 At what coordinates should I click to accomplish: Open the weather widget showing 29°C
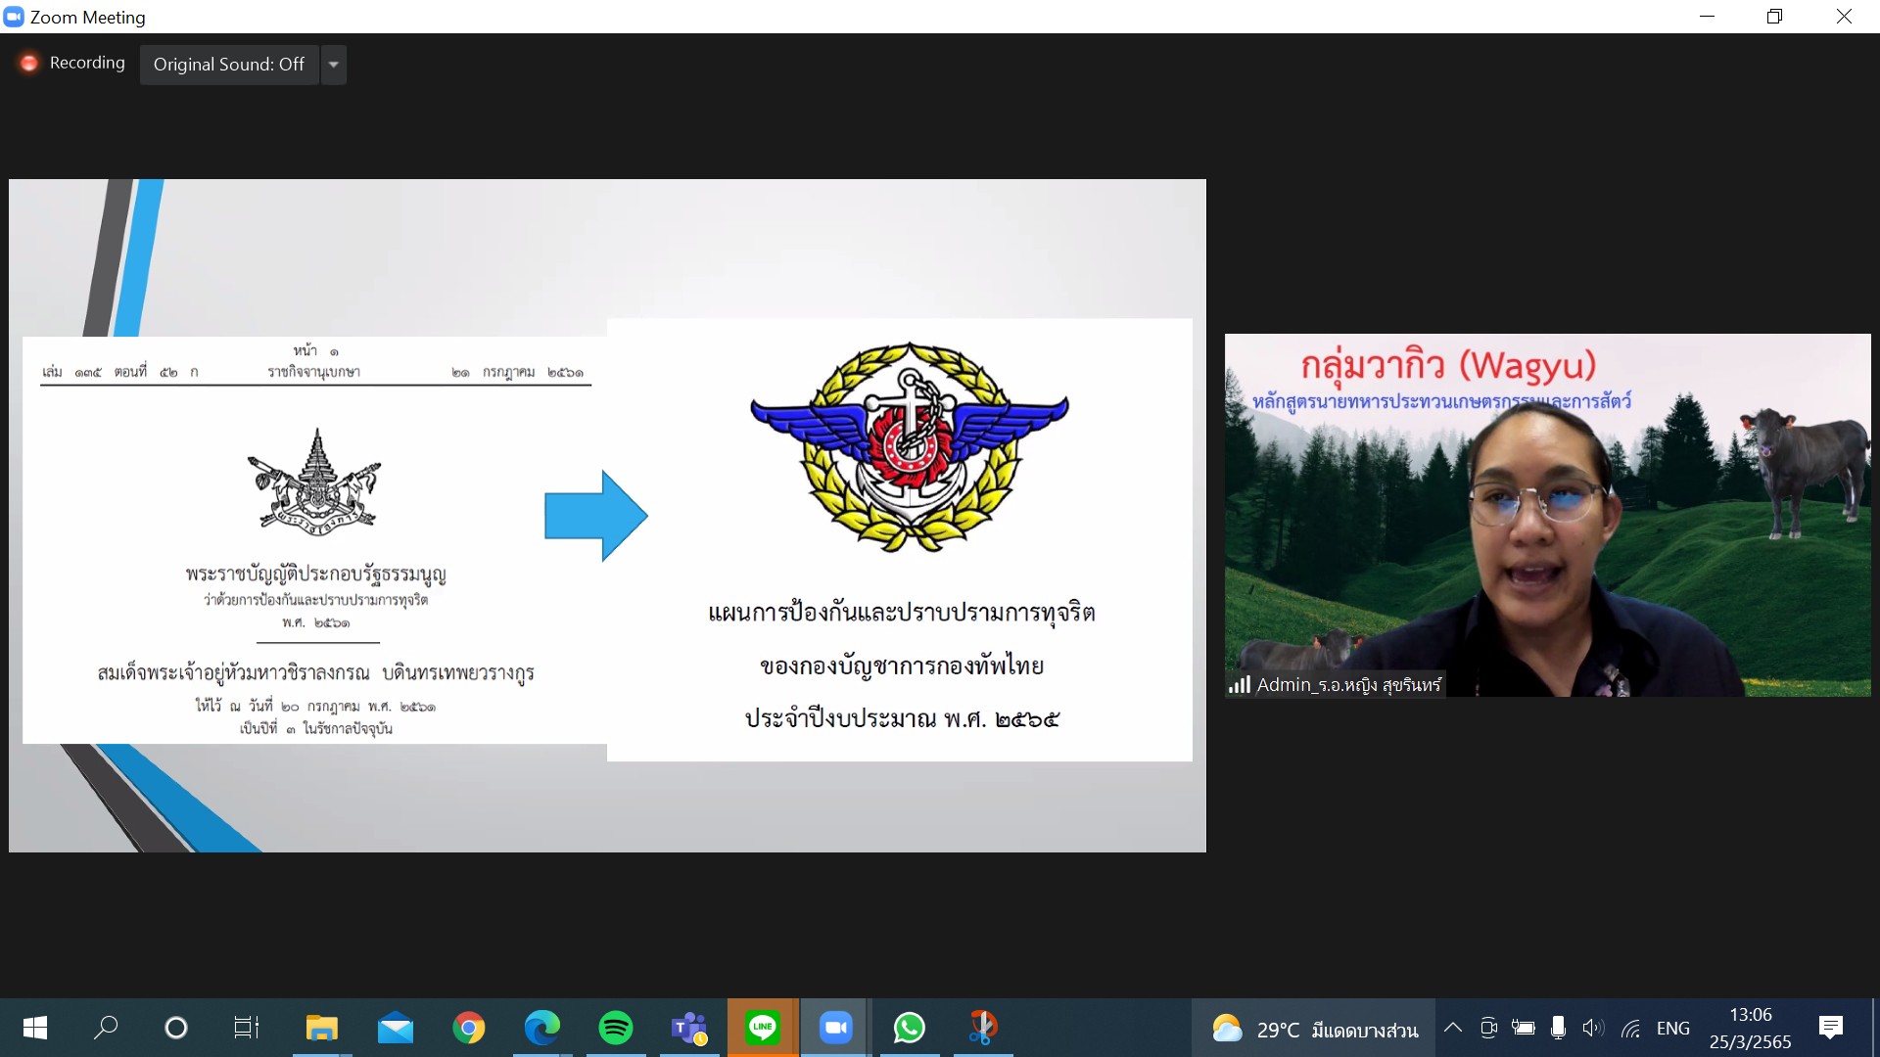1314,1029
